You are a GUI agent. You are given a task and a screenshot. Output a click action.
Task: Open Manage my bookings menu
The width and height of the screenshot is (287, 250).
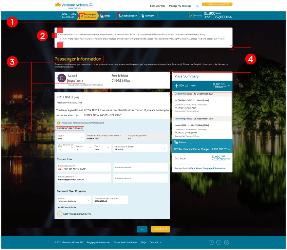180,6
